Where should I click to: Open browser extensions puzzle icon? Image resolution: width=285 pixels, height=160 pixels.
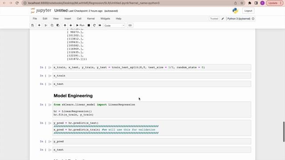tap(250, 3)
